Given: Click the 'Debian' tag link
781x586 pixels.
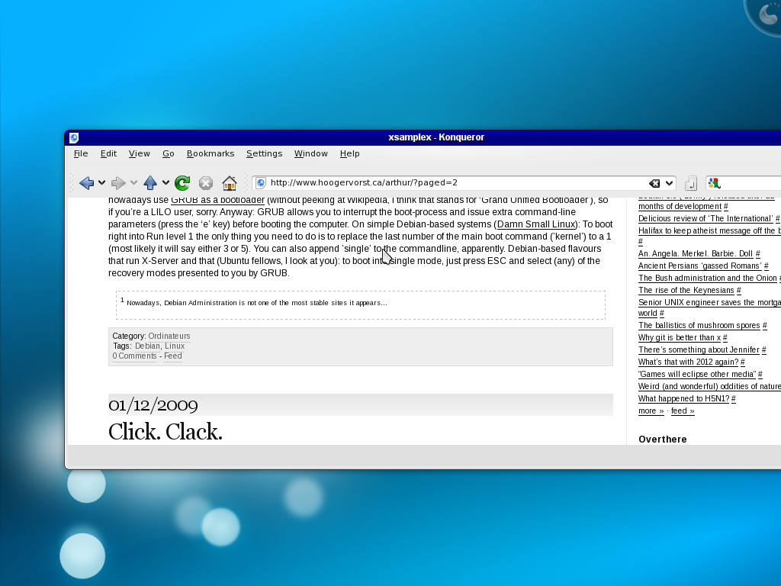Looking at the screenshot, I should [147, 346].
